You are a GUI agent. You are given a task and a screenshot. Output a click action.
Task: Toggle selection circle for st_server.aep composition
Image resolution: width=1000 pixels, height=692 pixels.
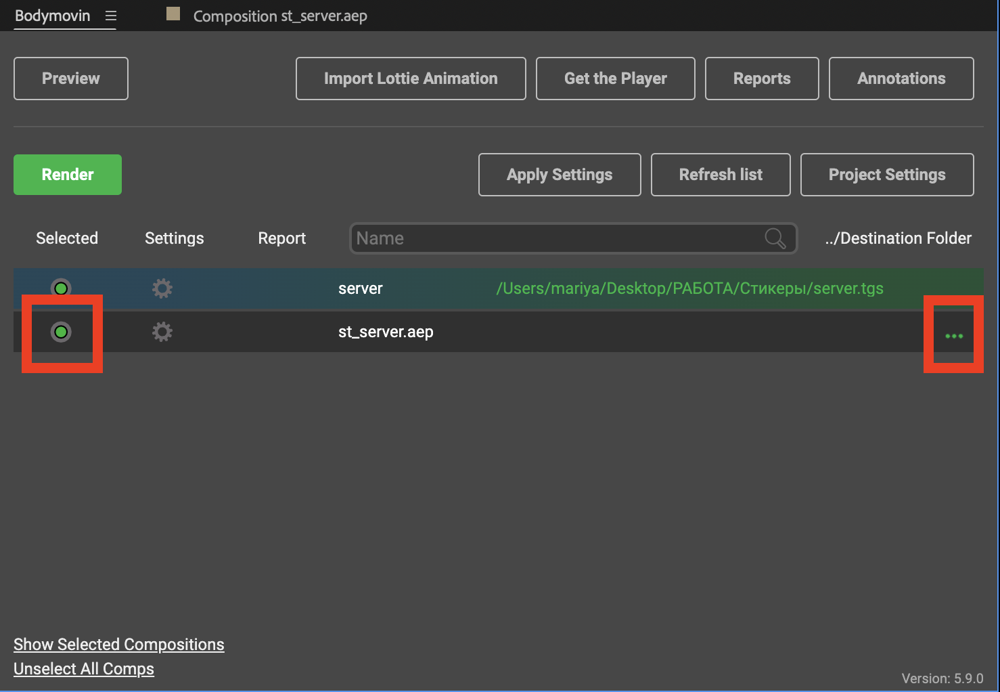(61, 332)
